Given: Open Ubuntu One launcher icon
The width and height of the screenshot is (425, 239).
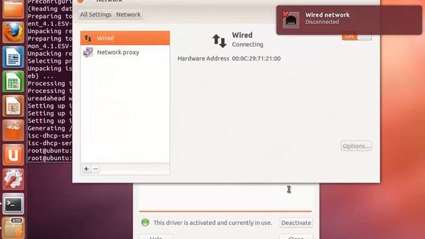Looking at the screenshot, I should pos(13,155).
